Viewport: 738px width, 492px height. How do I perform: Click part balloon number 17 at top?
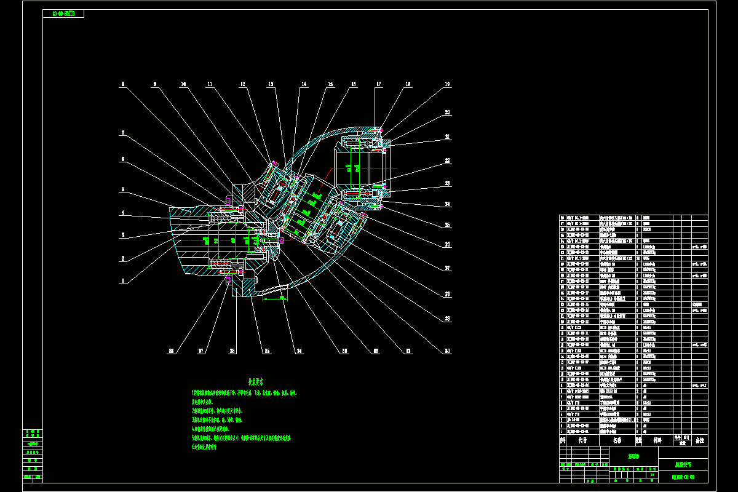379,84
